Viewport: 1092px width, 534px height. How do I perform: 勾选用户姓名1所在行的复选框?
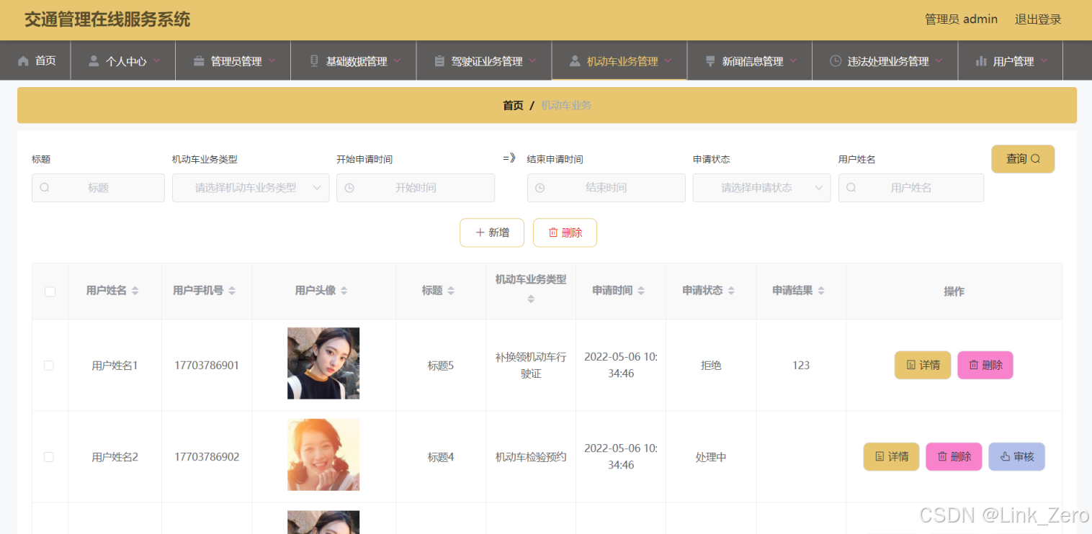click(49, 365)
